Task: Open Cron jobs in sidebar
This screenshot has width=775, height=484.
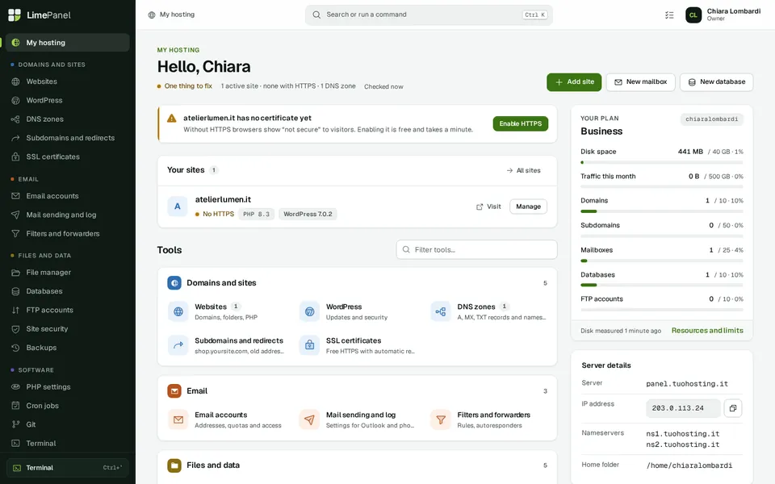Action: tap(68, 406)
